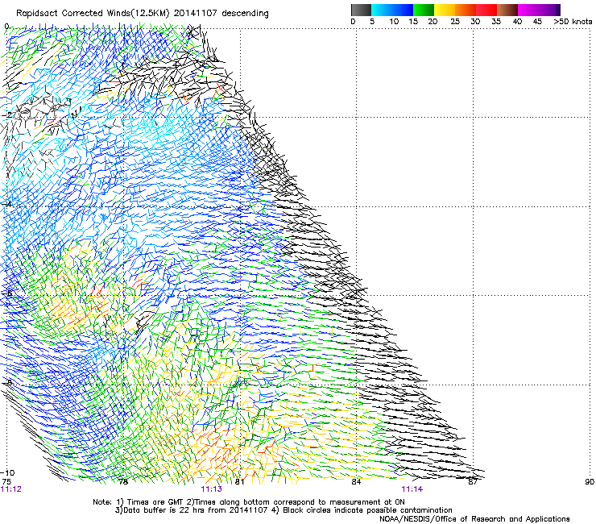Click the '25' legend scale label
Screen dimensions: 596x524
pos(455,22)
